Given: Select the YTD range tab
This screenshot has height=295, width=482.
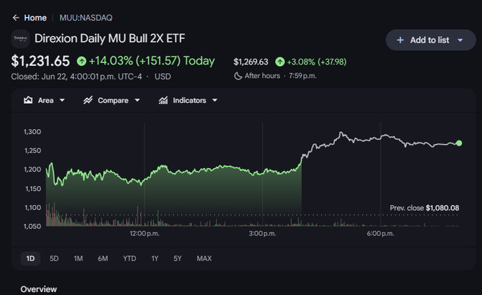Looking at the screenshot, I should pos(130,258).
